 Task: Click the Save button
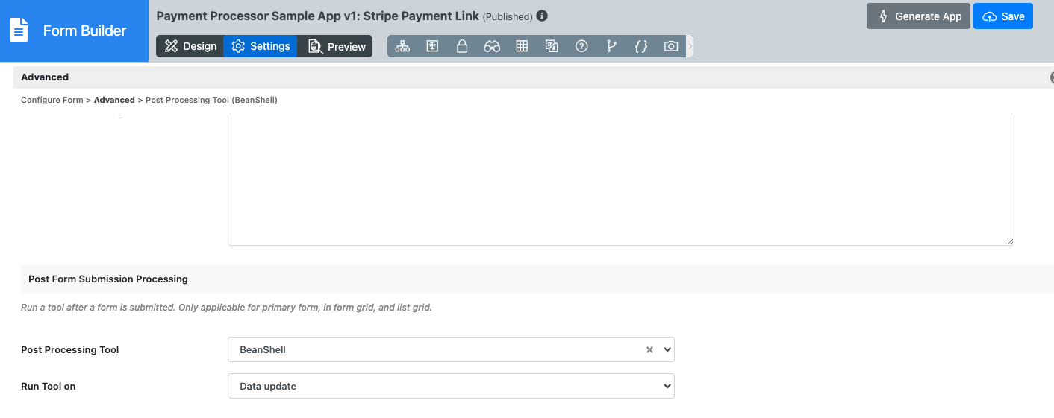tap(1003, 16)
